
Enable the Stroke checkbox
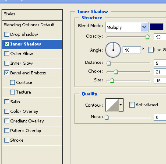point(7,140)
